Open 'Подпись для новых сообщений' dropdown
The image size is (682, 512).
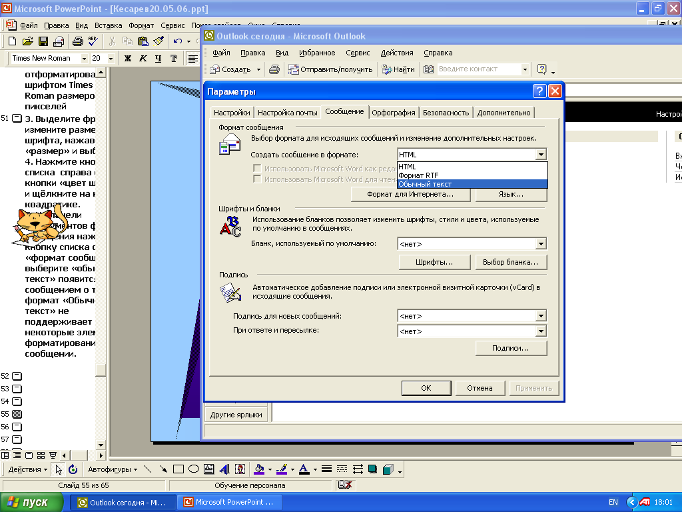pyautogui.click(x=541, y=316)
